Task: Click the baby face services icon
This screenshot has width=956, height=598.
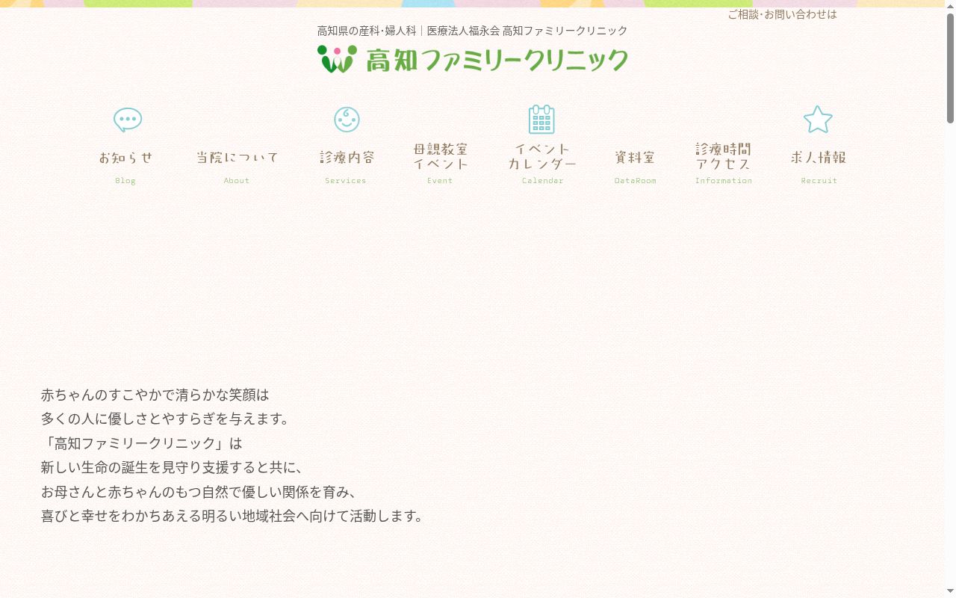Action: tap(347, 120)
